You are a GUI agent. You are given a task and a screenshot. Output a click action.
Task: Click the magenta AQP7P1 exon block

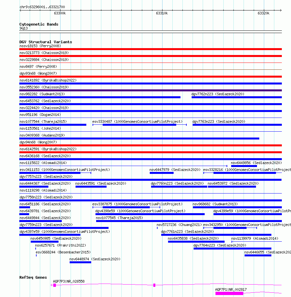coord(229,293)
